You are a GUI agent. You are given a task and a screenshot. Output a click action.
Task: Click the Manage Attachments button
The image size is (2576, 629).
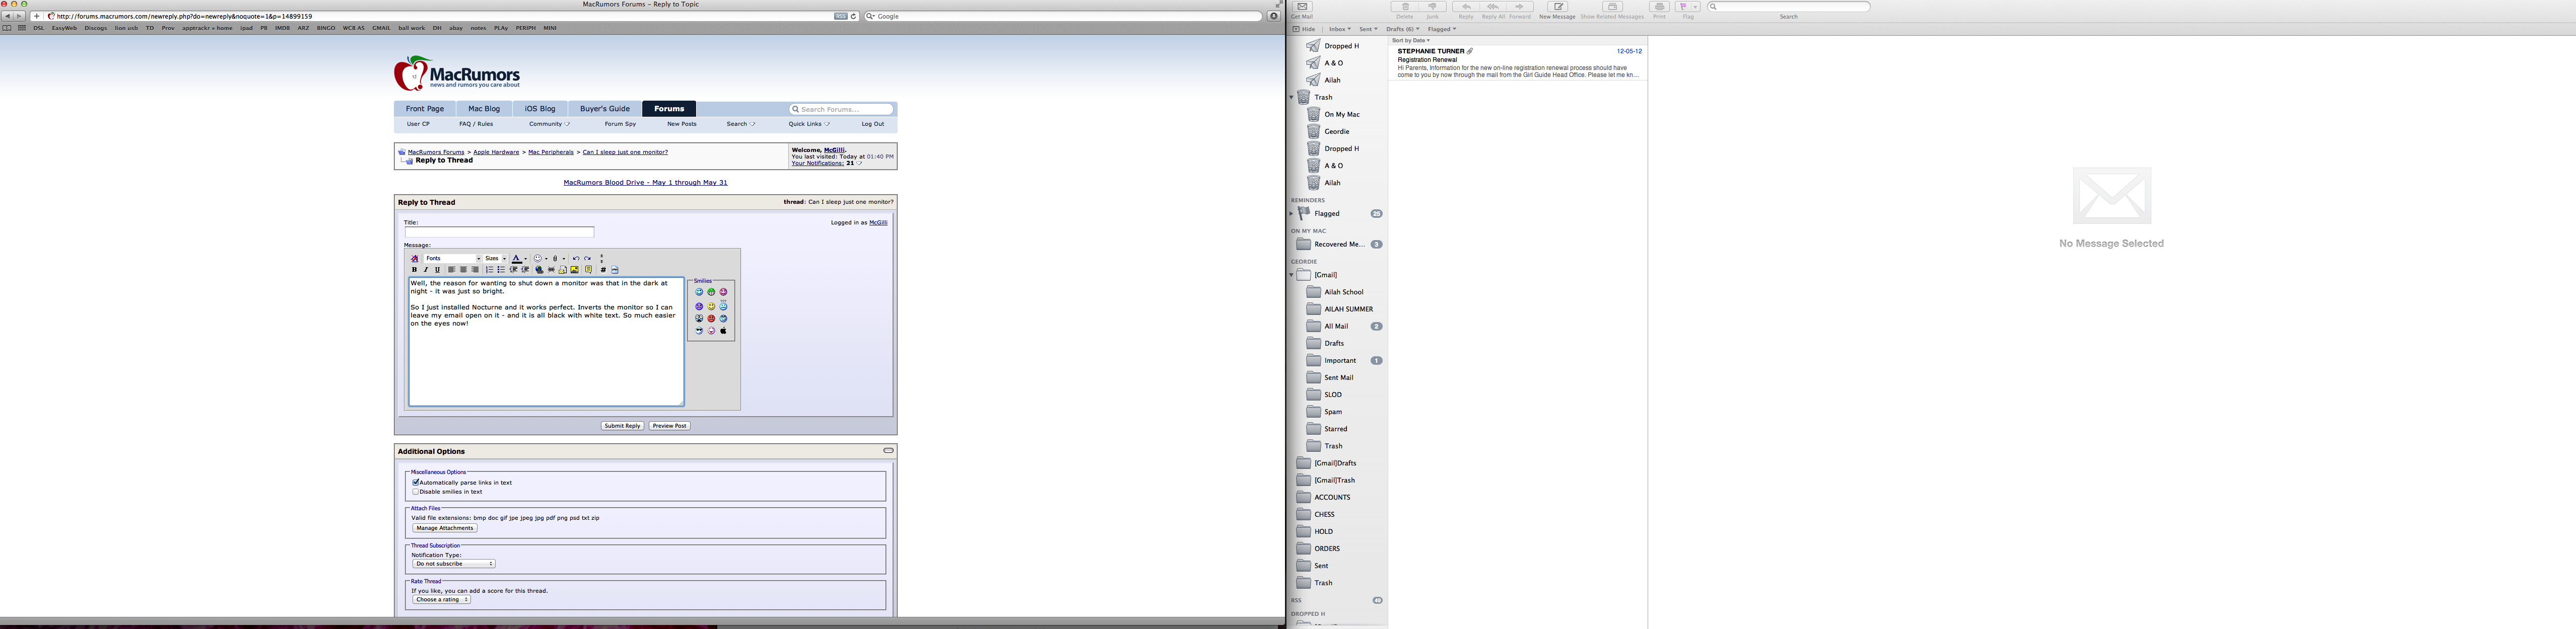(x=444, y=528)
